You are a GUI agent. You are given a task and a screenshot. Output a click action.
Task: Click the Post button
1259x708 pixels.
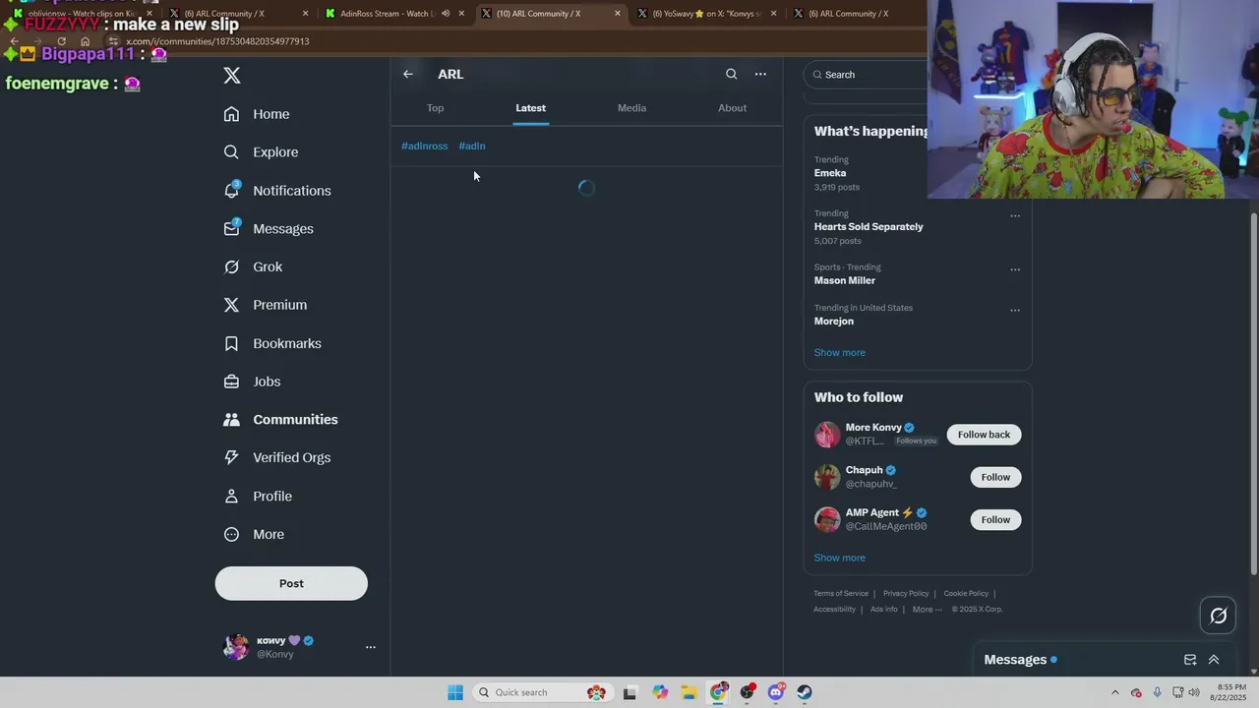tap(291, 583)
